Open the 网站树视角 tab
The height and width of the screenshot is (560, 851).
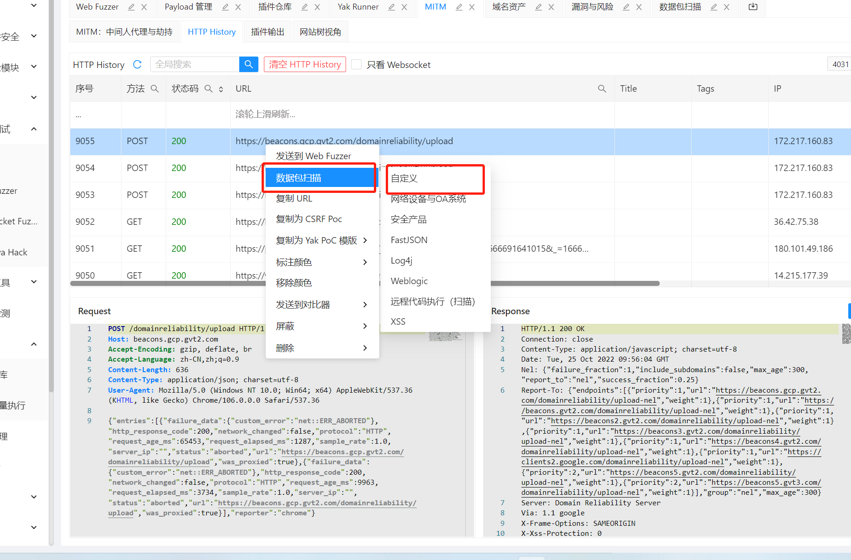(320, 32)
